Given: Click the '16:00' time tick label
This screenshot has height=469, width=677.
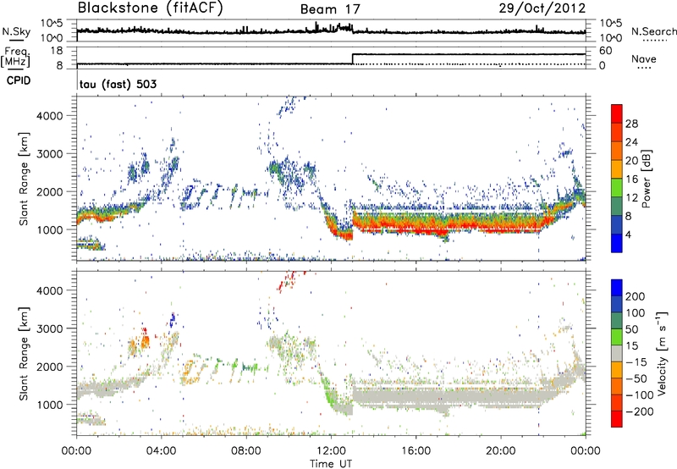Looking at the screenshot, I should pyautogui.click(x=416, y=451).
